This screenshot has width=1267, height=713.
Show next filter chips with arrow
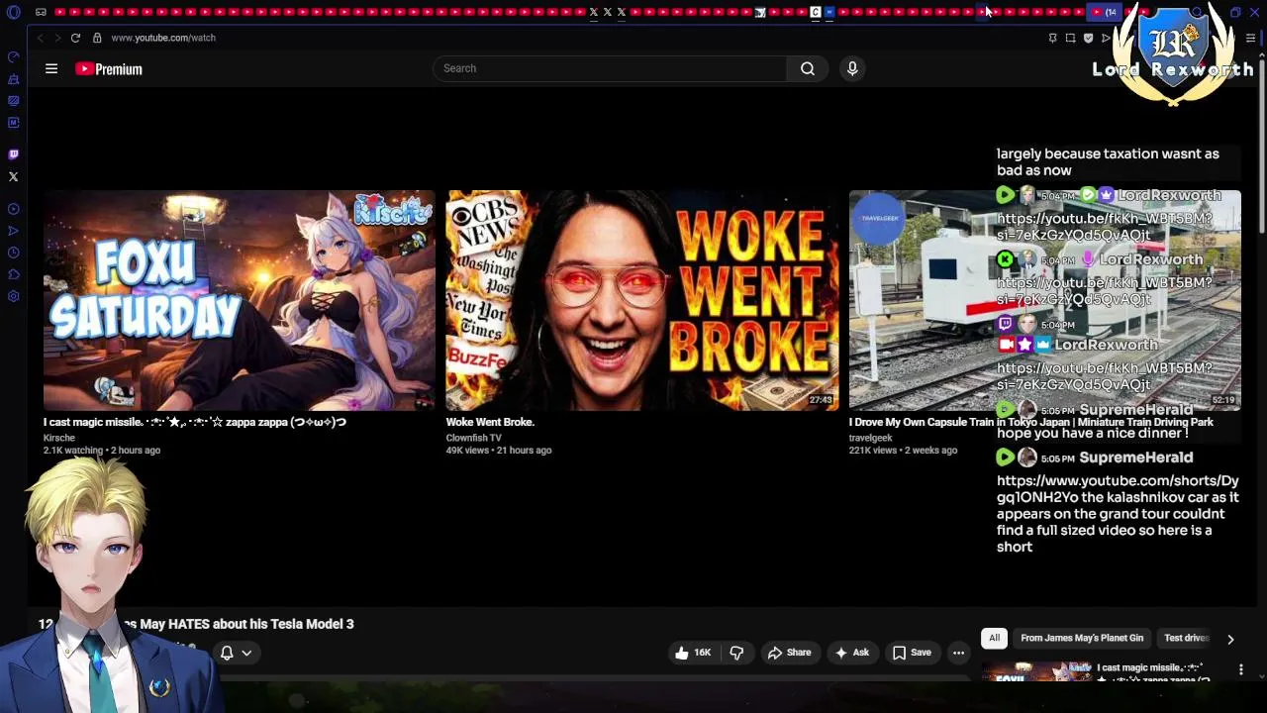1230,639
